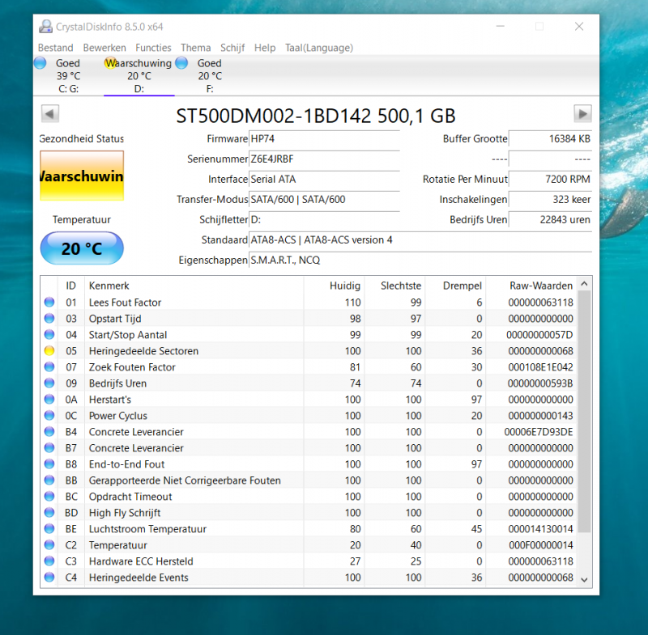Select the F: disk status orb

click(181, 63)
